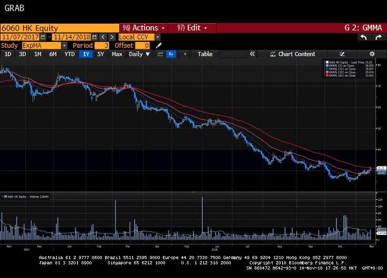Expand chart type options dropdown arrow
Screen dimensions: 387x278
pyautogui.click(x=185, y=54)
